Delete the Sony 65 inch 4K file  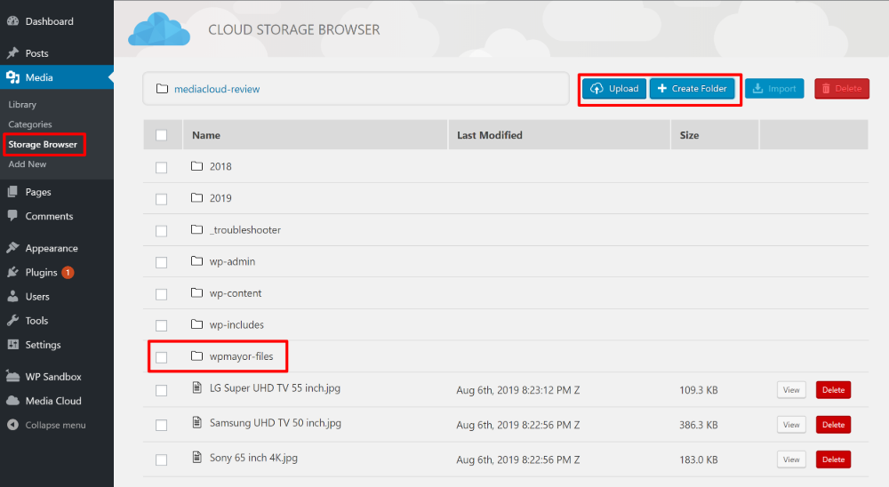[834, 459]
